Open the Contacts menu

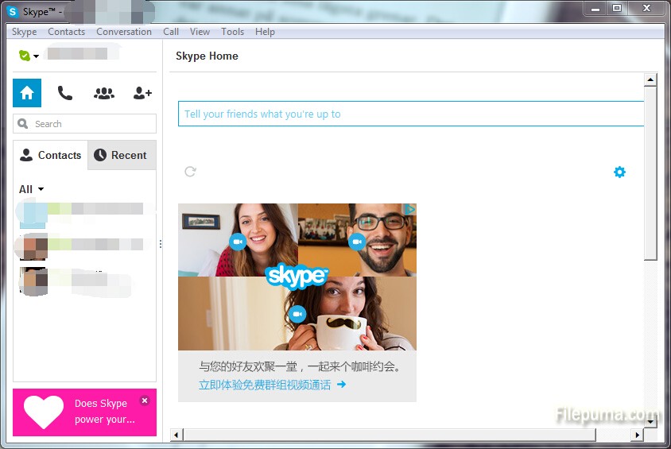[x=66, y=32]
